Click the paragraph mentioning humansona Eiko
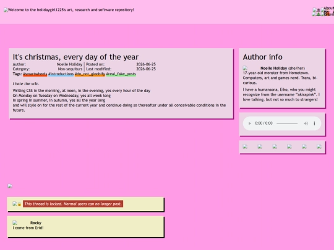Screen dimensions: 334x250 [x=281, y=94]
